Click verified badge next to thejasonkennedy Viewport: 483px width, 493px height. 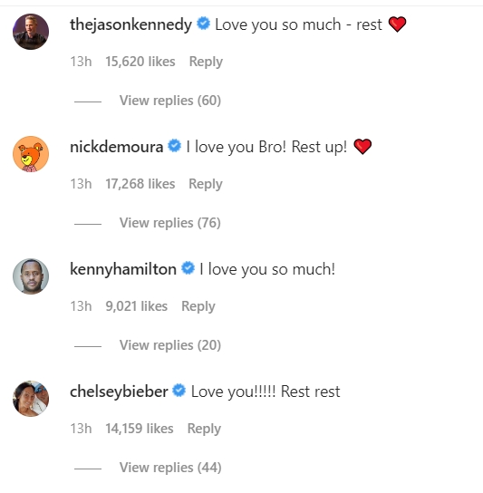coord(204,24)
